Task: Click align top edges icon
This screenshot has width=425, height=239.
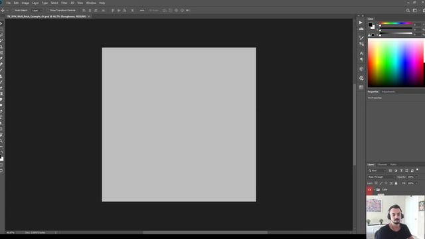Action: [113, 11]
